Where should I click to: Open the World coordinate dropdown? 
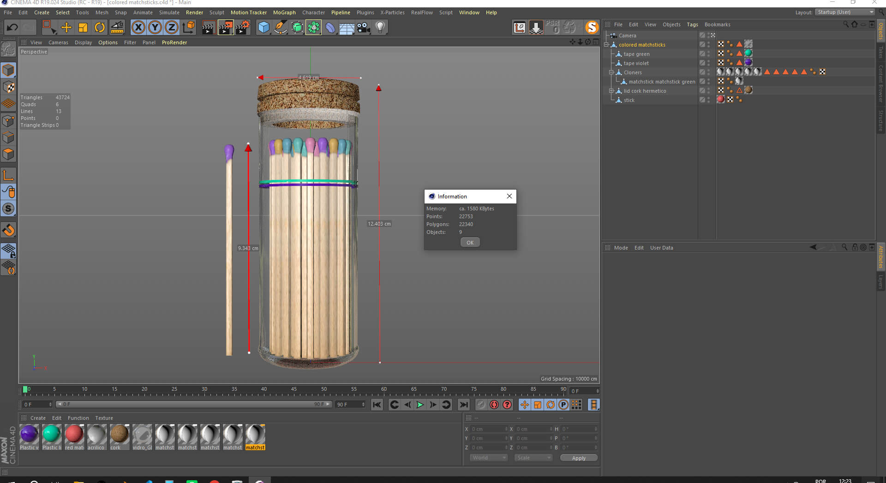point(489,458)
